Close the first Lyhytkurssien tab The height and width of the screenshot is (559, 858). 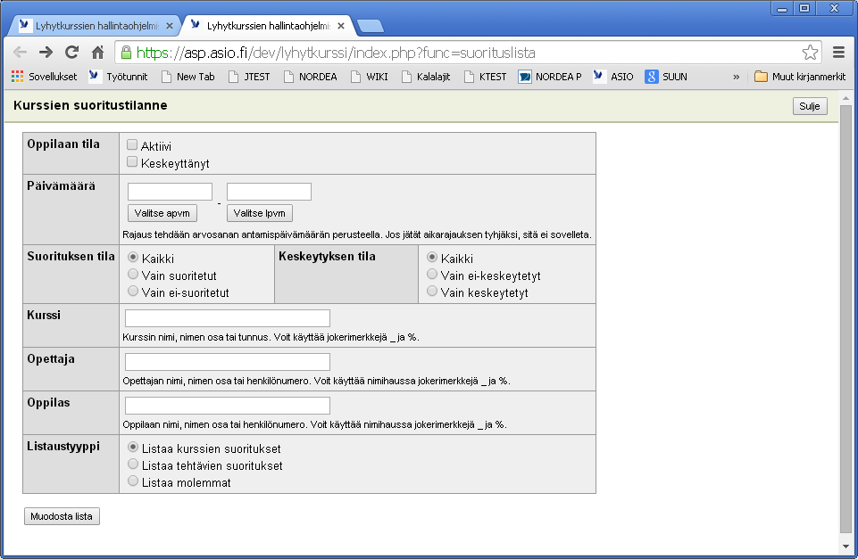[170, 26]
